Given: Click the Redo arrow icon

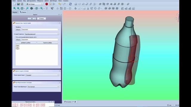Looking at the screenshot, I should click(64, 4).
